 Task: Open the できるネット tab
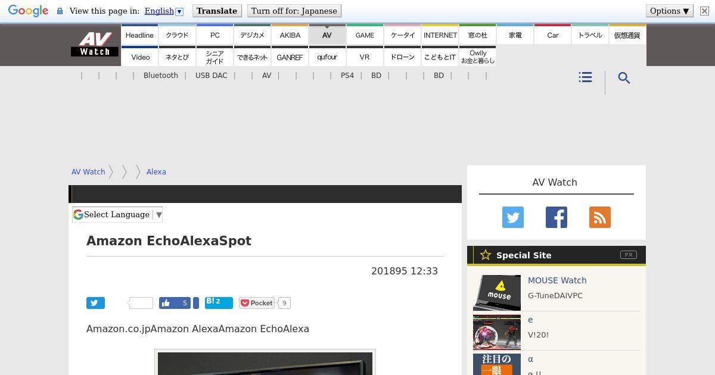tap(252, 57)
